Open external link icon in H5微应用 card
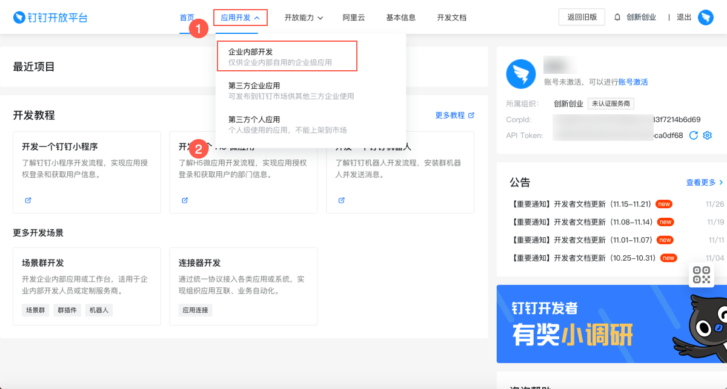The width and height of the screenshot is (727, 389). point(185,200)
